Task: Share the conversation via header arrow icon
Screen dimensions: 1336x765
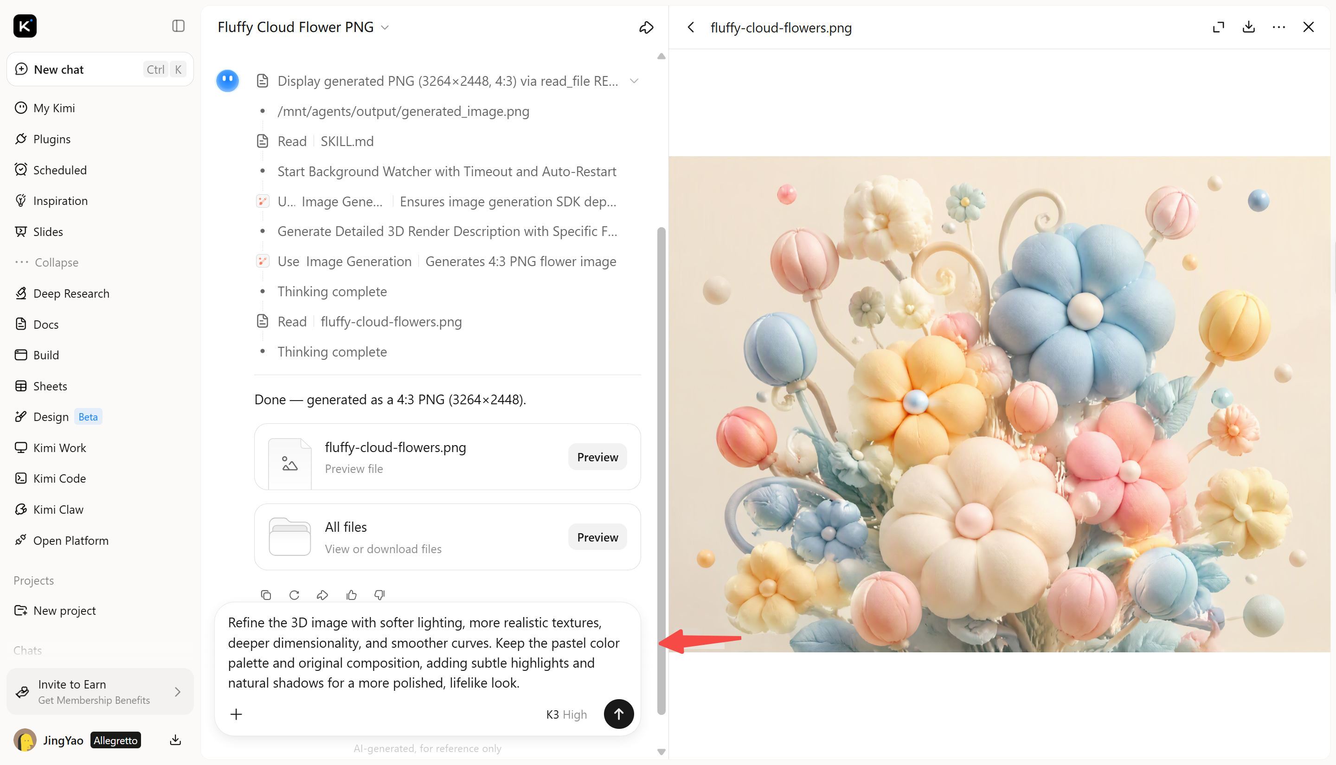Action: tap(646, 27)
